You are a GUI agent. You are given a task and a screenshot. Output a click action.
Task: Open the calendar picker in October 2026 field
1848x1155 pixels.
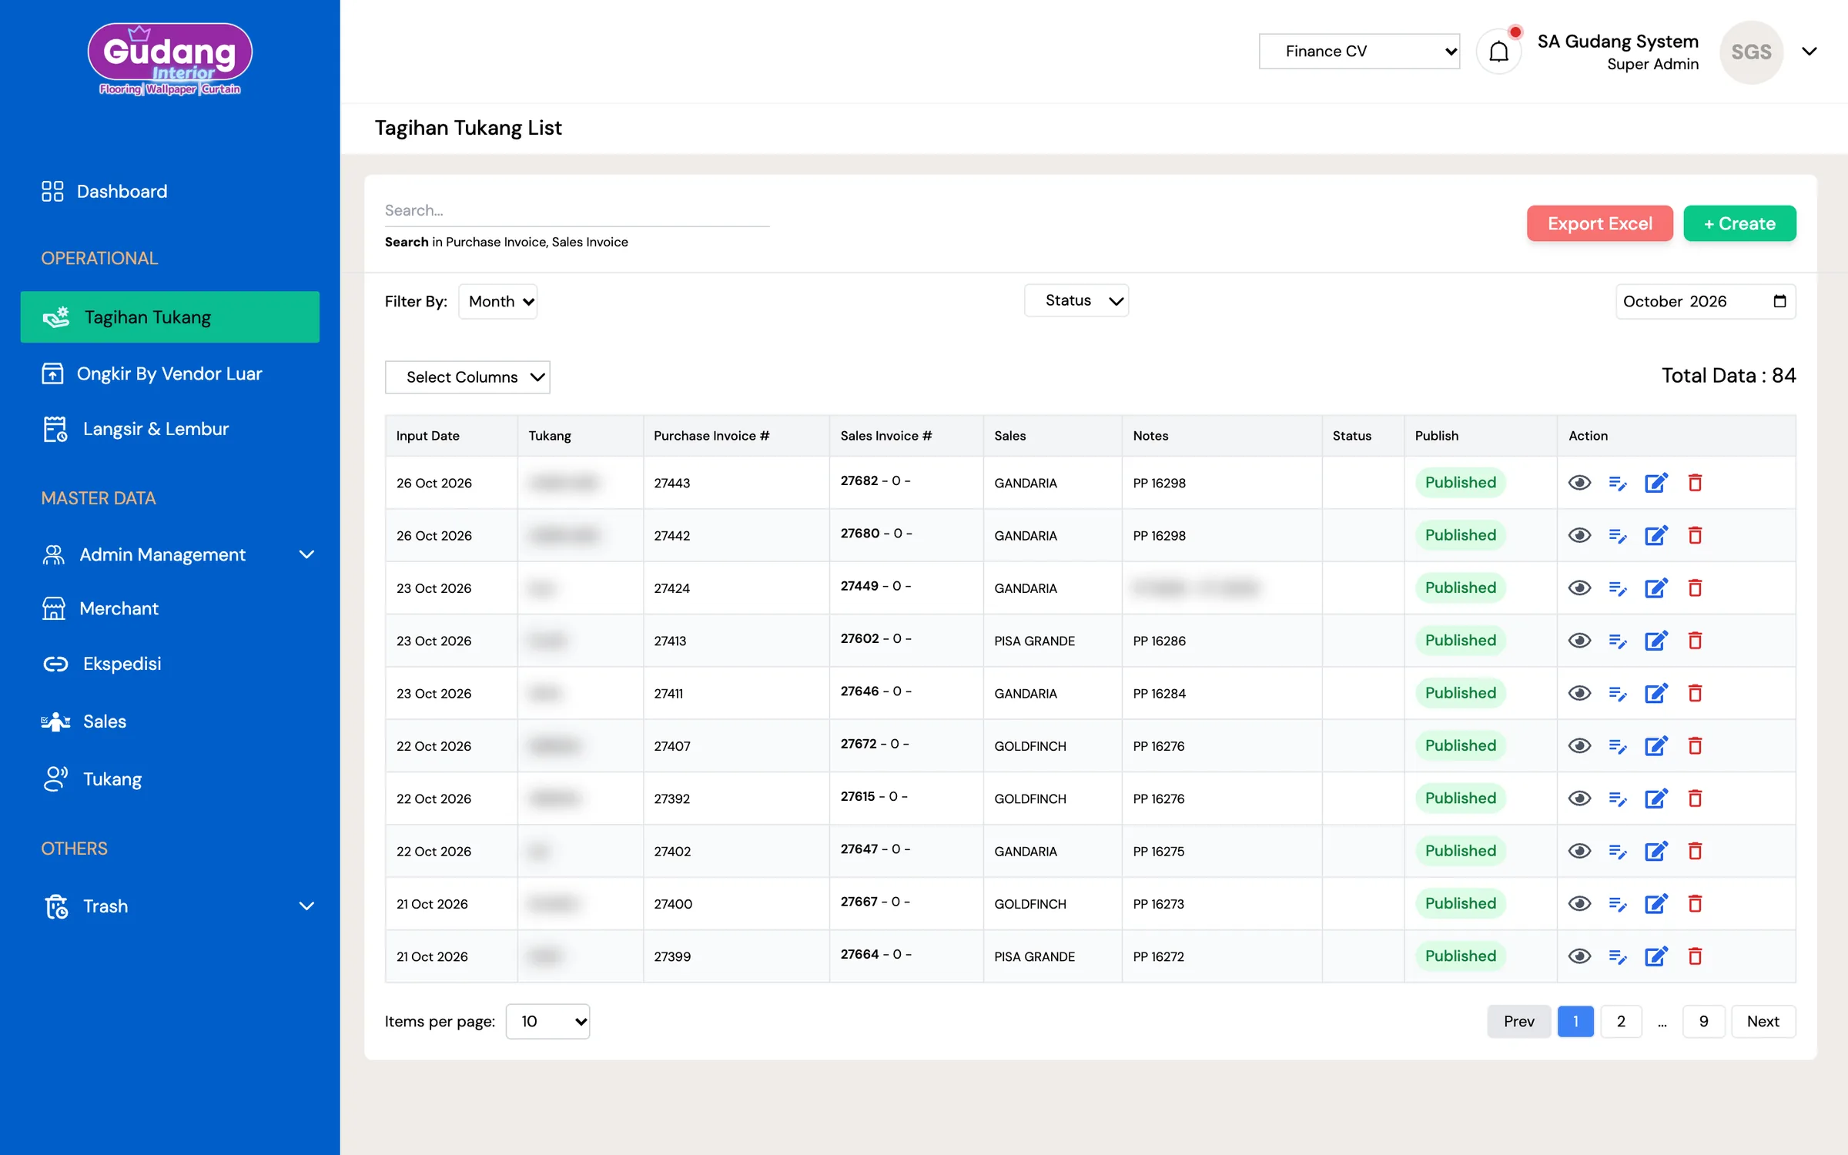coord(1779,301)
